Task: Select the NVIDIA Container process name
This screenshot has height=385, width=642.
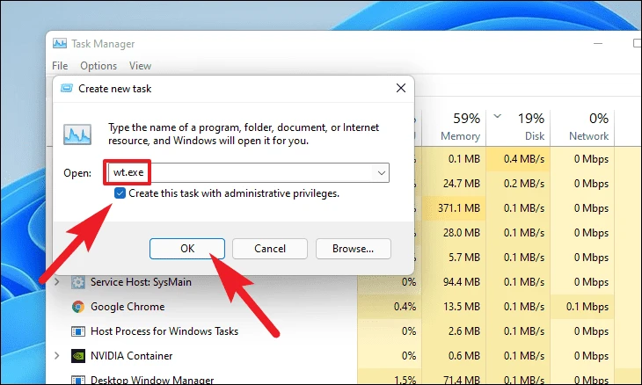Action: [131, 356]
